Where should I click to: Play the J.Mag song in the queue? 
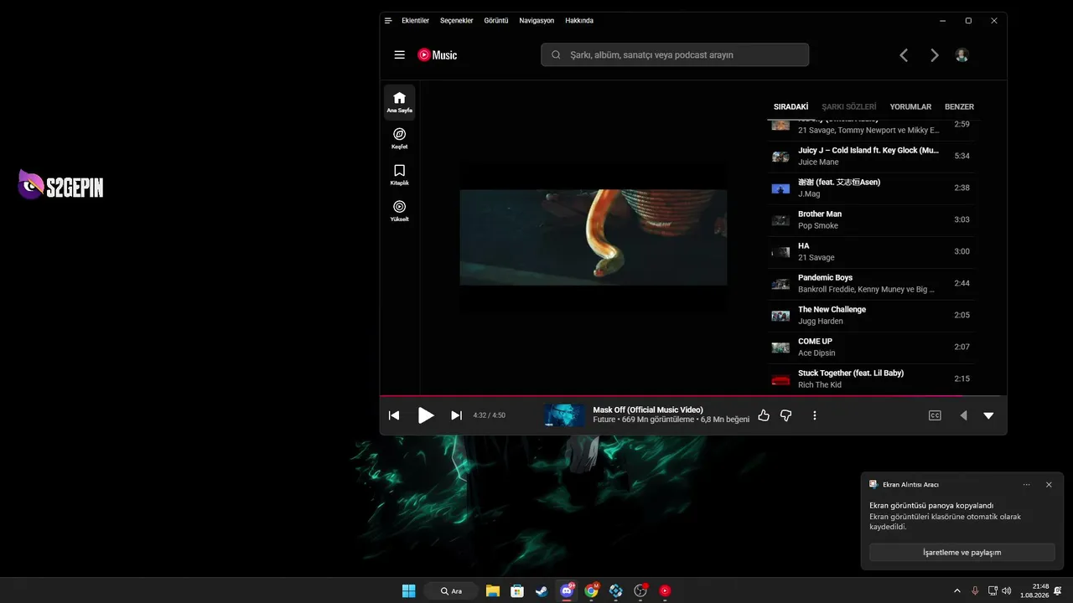(872, 188)
